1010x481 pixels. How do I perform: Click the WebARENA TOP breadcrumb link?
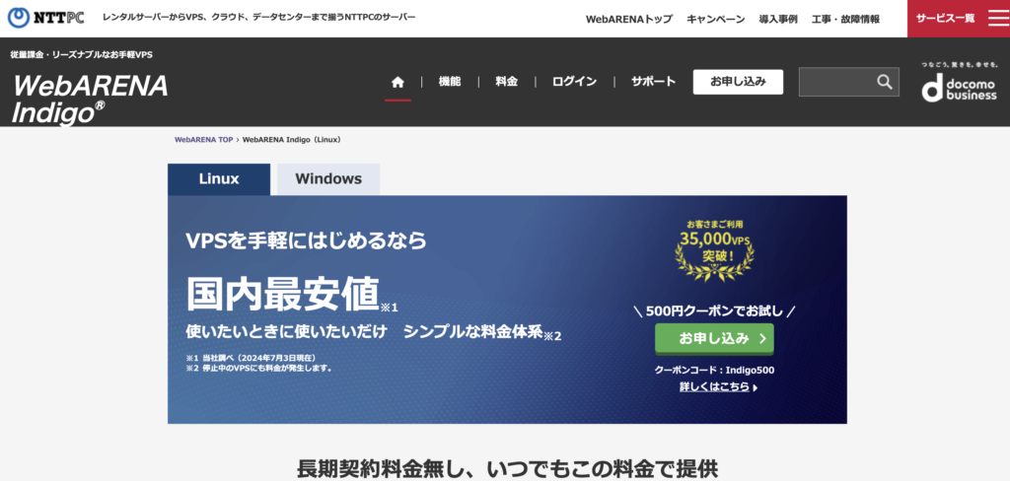(203, 140)
